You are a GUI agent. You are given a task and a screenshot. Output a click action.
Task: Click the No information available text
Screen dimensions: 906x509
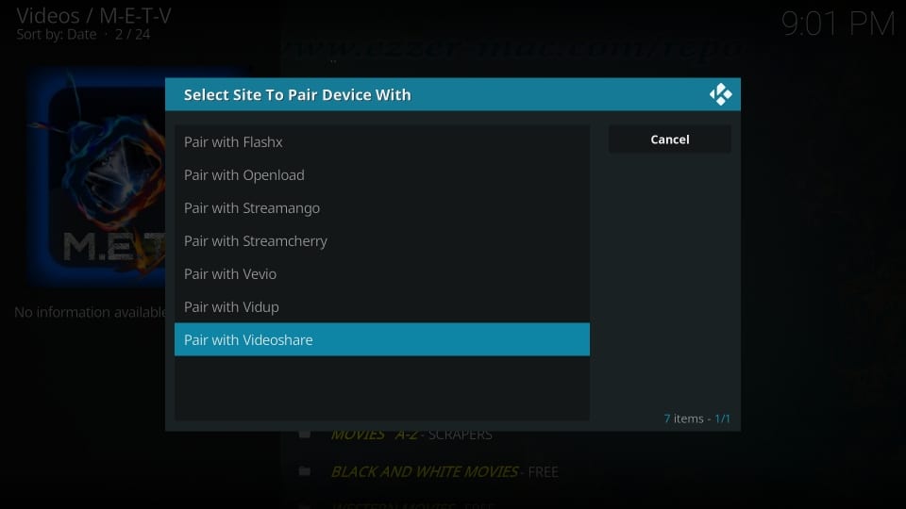tap(91, 312)
